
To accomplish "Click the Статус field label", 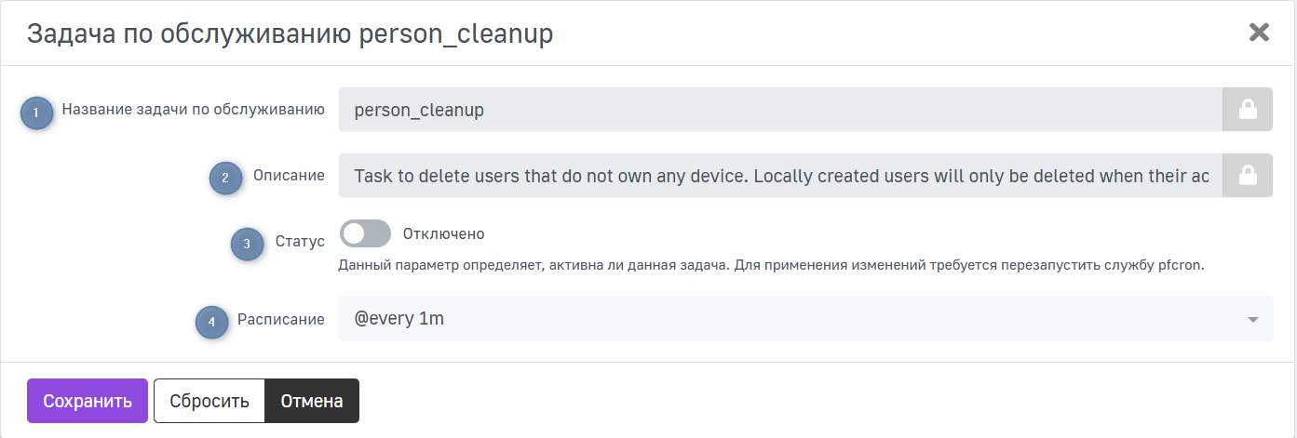I will click(300, 241).
